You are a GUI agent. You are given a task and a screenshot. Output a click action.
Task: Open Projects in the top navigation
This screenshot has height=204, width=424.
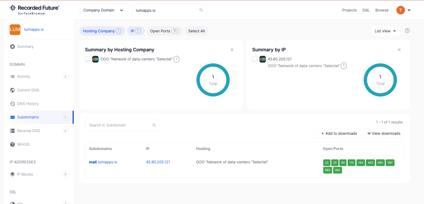[349, 10]
